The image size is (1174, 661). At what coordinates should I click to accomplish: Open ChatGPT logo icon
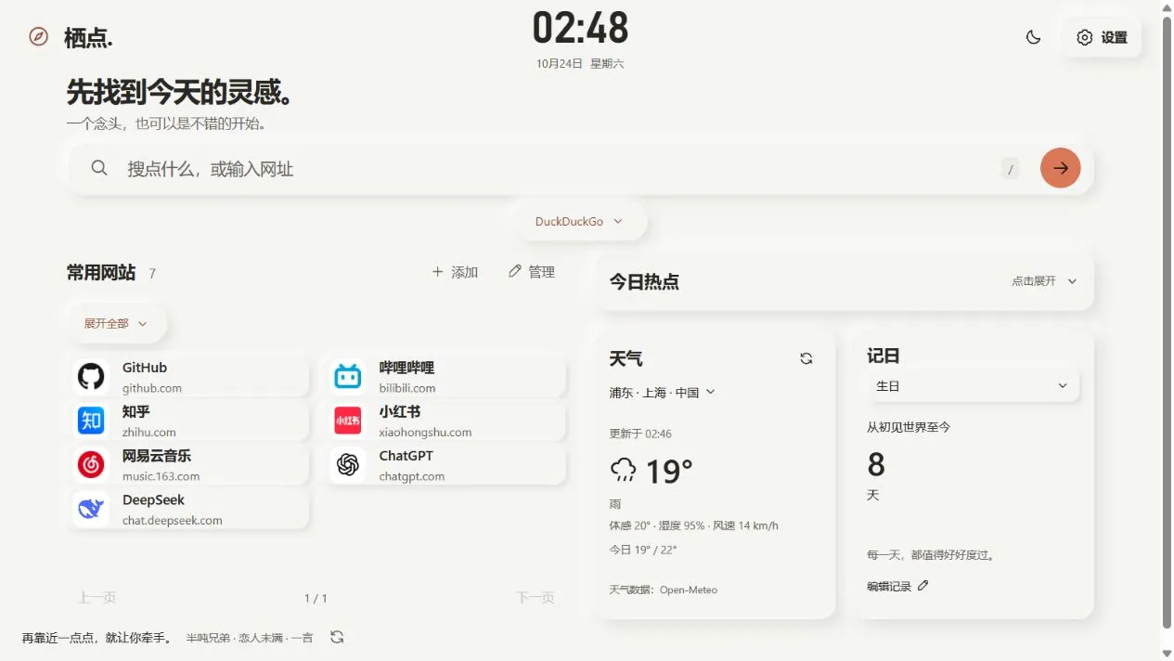pos(348,464)
